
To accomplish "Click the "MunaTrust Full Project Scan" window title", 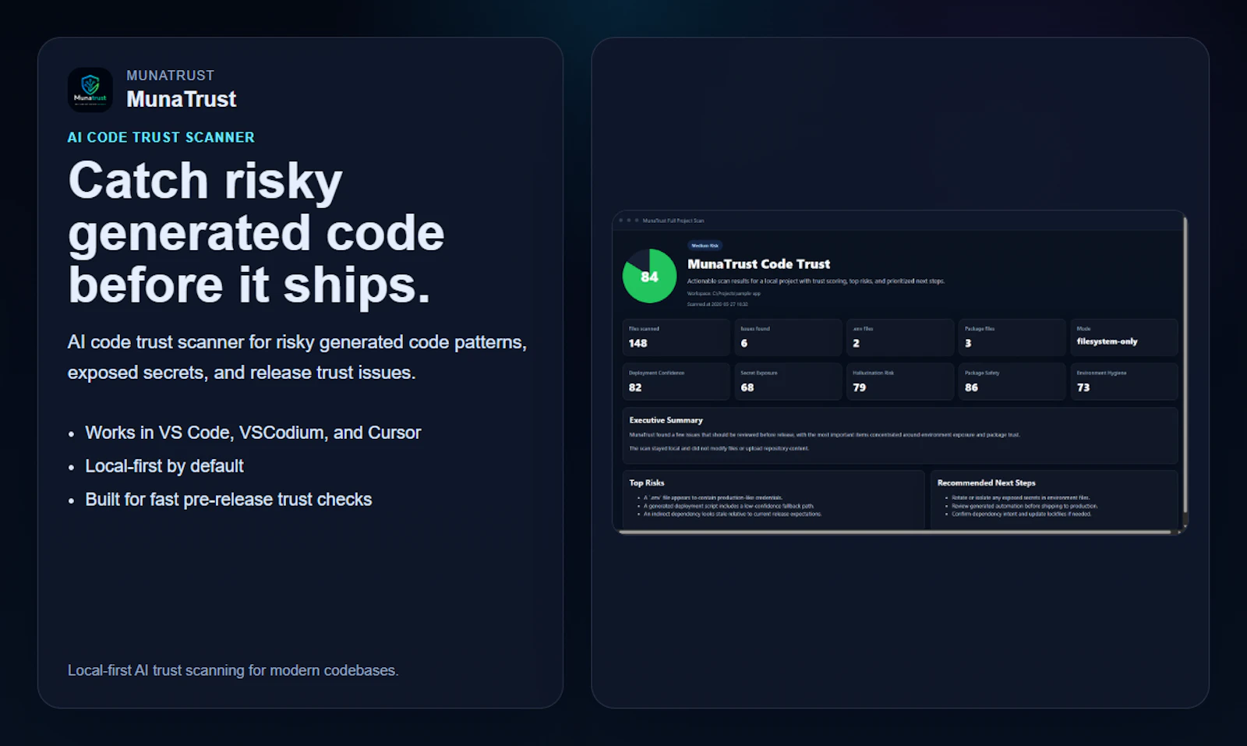I will [x=673, y=221].
